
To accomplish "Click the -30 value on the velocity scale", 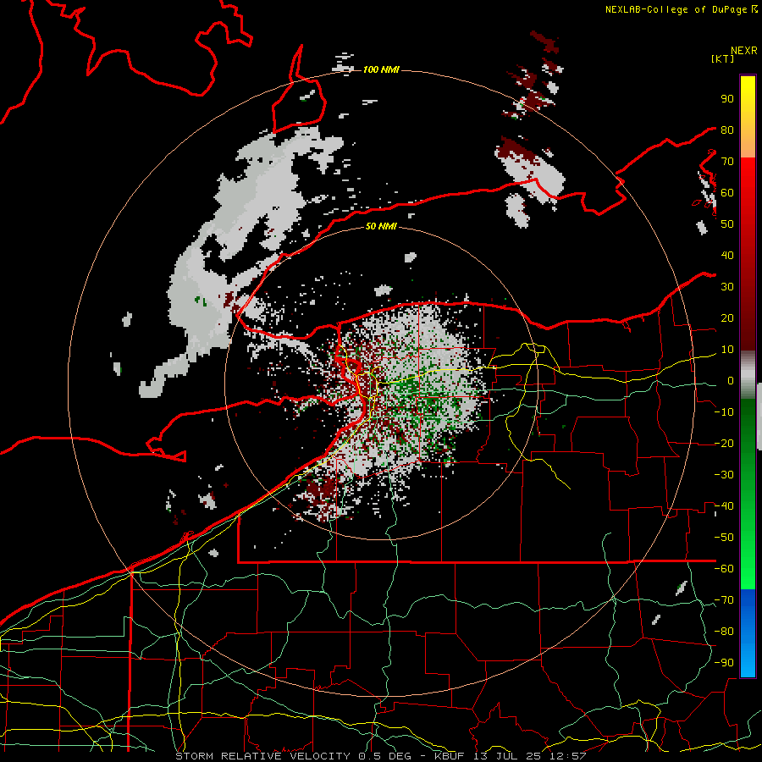I will point(724,474).
